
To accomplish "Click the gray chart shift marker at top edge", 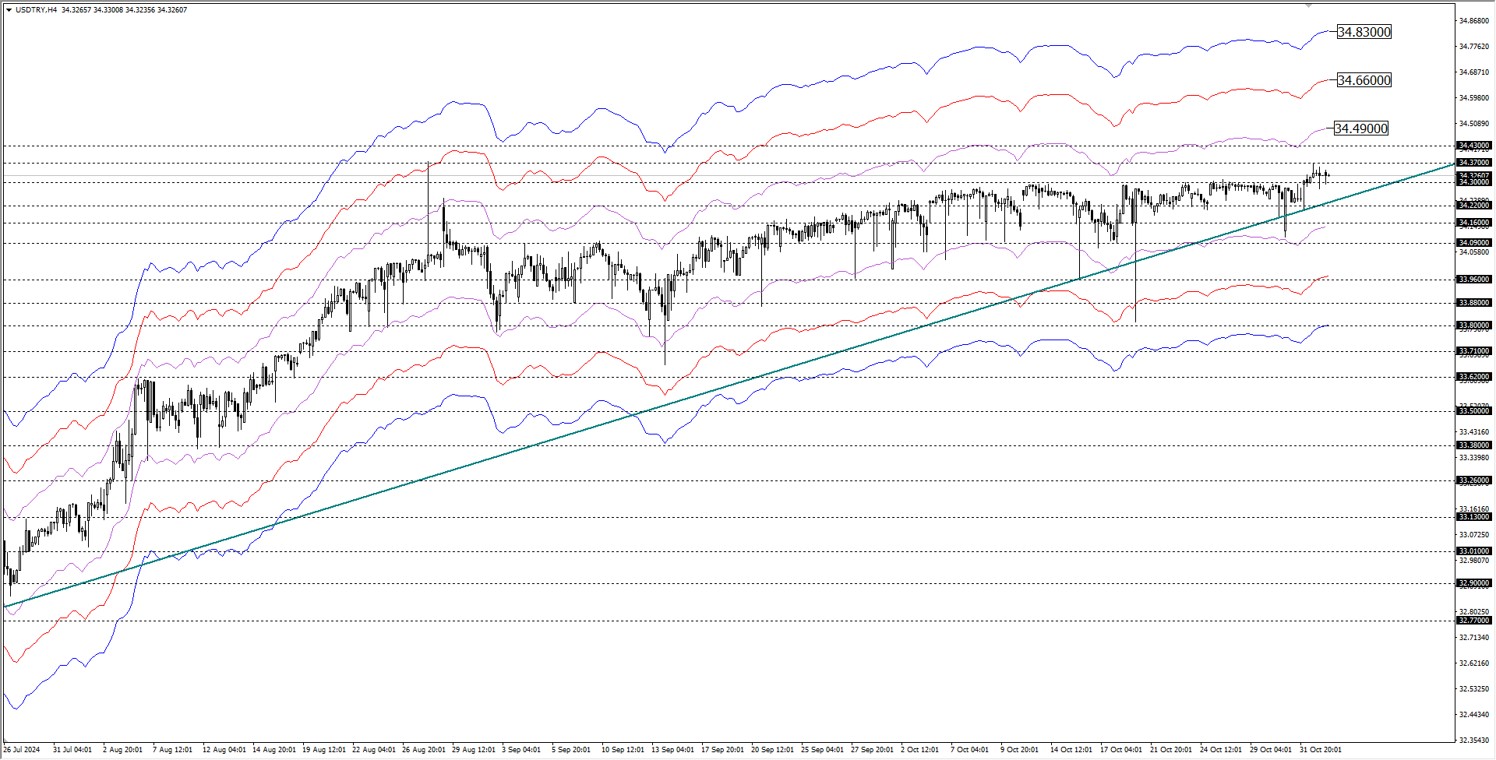I will (1309, 5).
